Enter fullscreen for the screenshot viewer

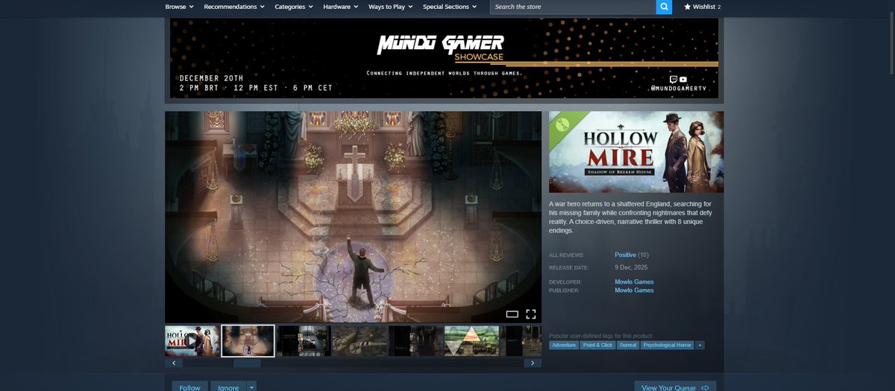531,314
